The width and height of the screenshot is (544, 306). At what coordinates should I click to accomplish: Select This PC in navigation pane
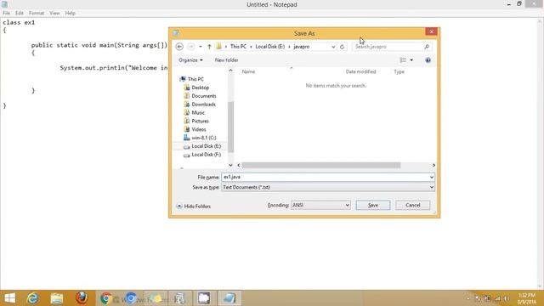tap(195, 79)
